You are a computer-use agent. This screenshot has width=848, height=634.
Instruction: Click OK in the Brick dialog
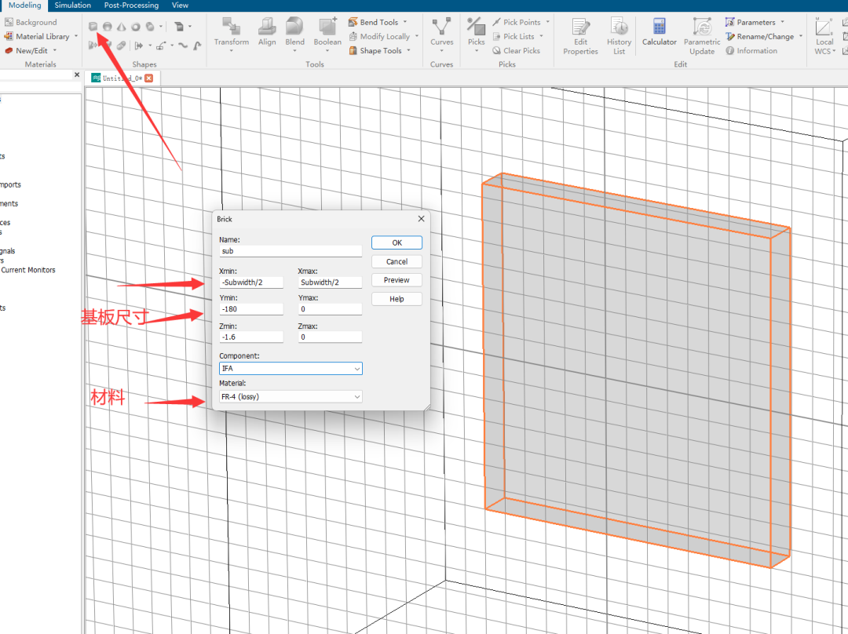[397, 242]
